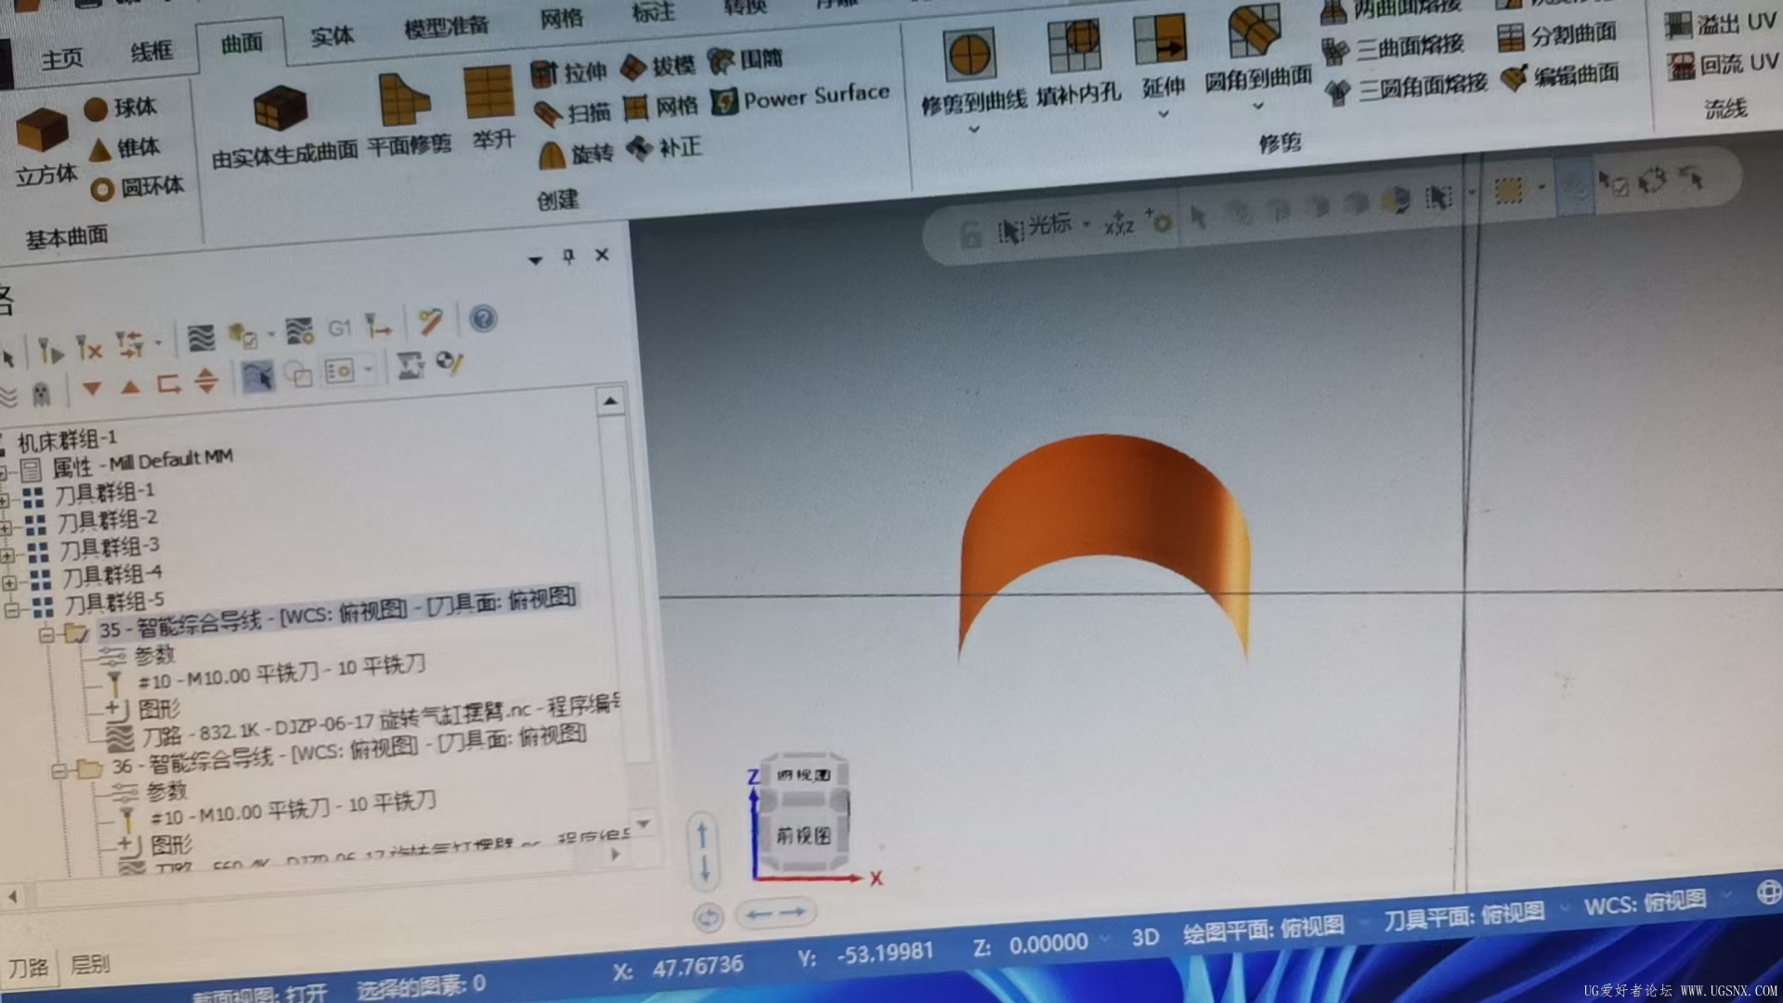The image size is (1783, 1003).
Task: Open the 刀路 toolpaths tab
Action: [x=28, y=968]
